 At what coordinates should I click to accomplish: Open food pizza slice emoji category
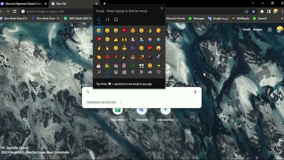tap(141, 72)
